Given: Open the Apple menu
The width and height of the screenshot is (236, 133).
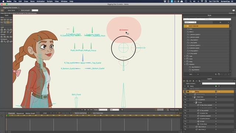Looking at the screenshot, I should coord(3,1).
